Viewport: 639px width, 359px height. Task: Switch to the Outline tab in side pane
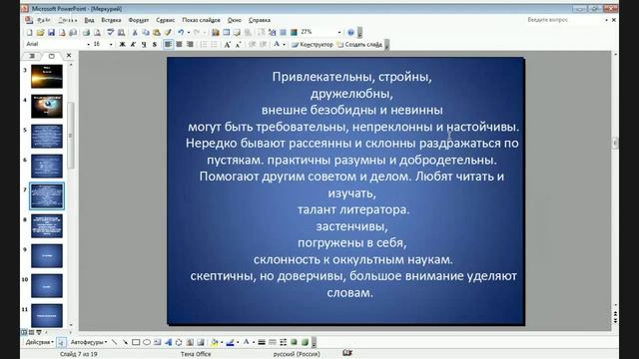(x=32, y=56)
